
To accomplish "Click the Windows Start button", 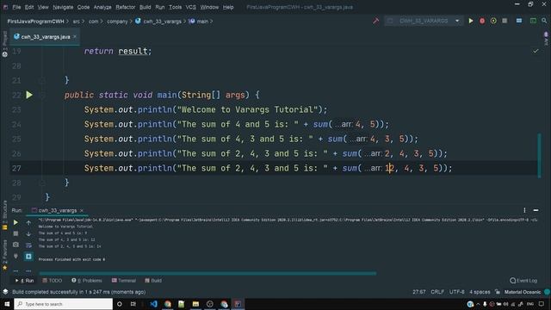I will (7, 304).
